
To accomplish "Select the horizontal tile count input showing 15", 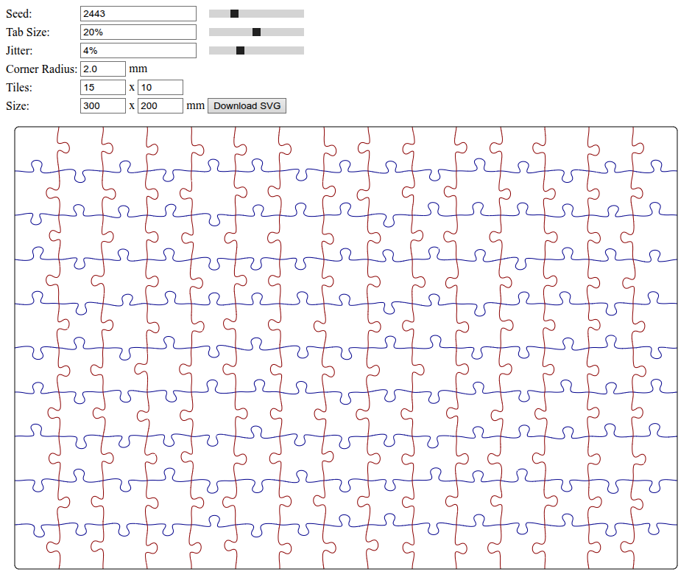I will (102, 87).
